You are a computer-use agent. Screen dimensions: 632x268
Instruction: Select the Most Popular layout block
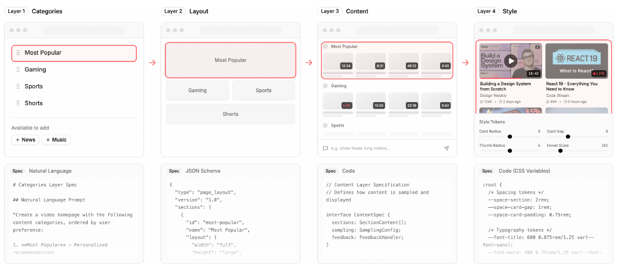[x=231, y=60]
